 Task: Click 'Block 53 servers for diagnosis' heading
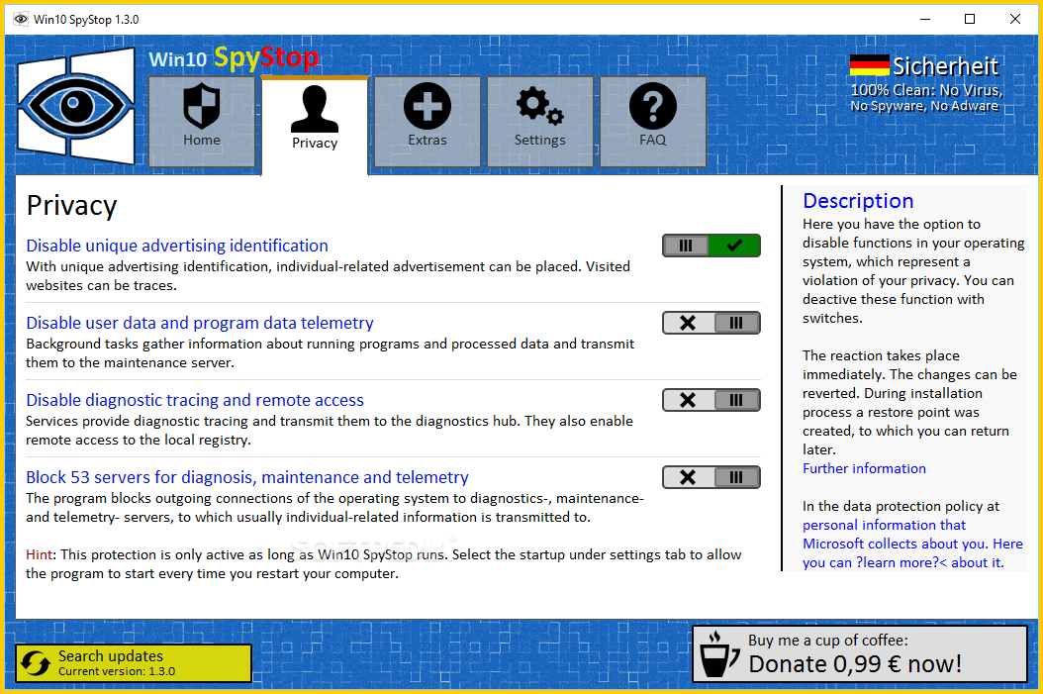[247, 477]
